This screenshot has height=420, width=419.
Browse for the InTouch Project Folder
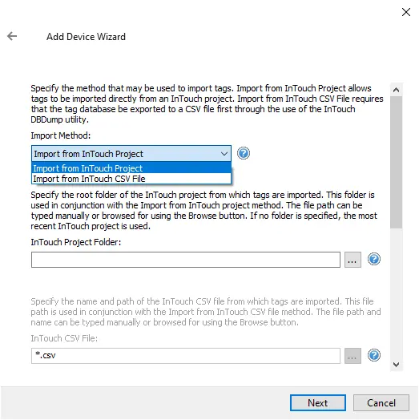353,260
